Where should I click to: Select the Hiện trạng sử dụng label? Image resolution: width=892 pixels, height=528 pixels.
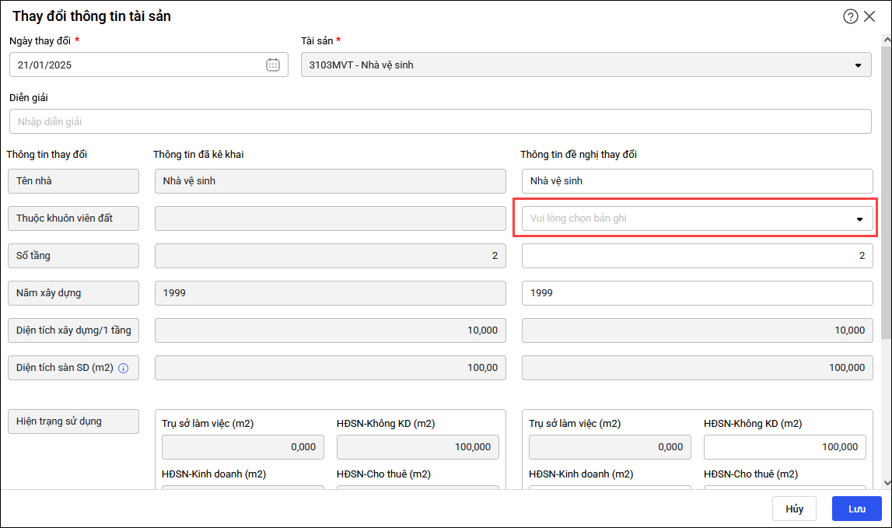[x=73, y=421]
